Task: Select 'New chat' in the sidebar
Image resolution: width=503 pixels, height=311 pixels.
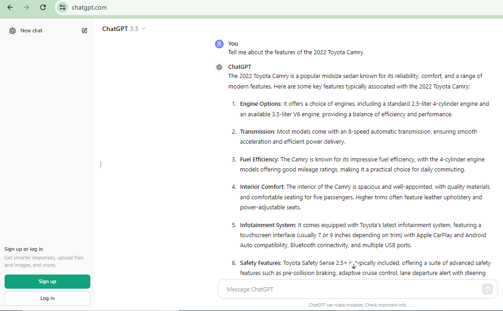Action: (31, 31)
